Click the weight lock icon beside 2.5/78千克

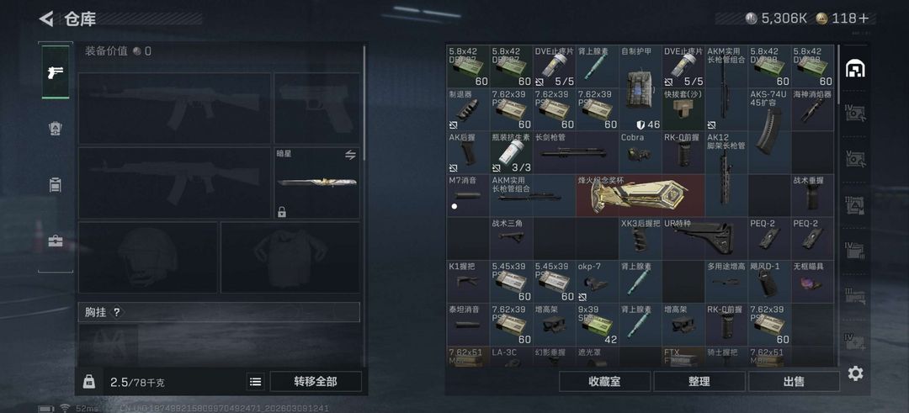(x=88, y=381)
